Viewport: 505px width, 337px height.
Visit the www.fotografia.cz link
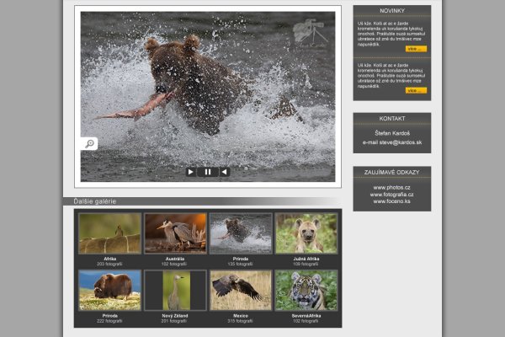coord(391,195)
